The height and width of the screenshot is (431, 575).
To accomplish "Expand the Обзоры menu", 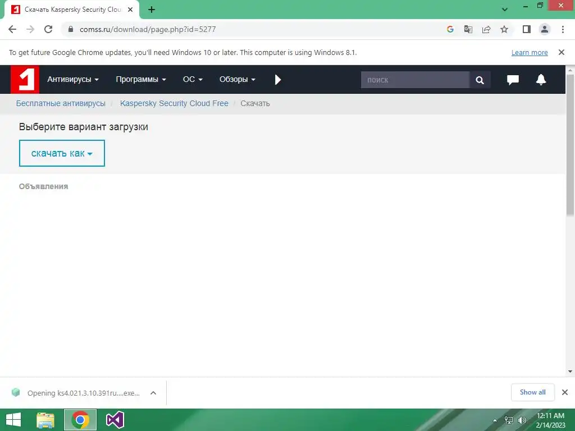I will pyautogui.click(x=238, y=80).
